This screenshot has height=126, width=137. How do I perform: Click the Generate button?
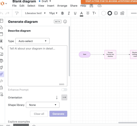pyautogui.click(x=58, y=114)
